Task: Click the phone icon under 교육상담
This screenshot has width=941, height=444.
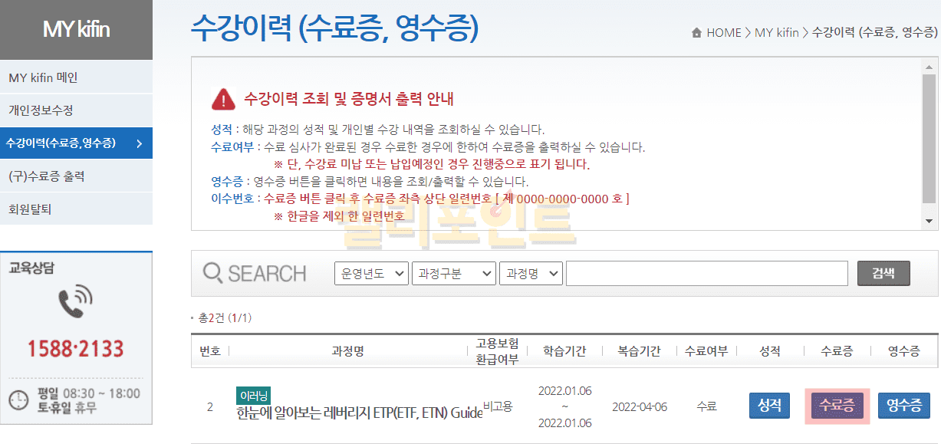Action: (75, 301)
